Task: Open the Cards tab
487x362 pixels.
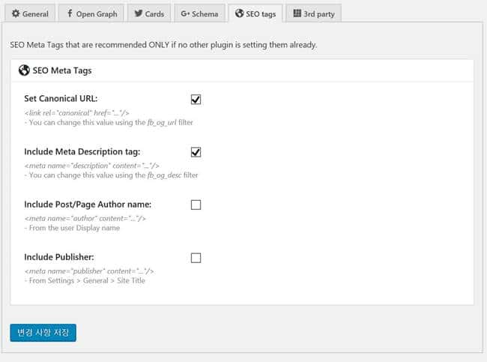Action: 149,13
